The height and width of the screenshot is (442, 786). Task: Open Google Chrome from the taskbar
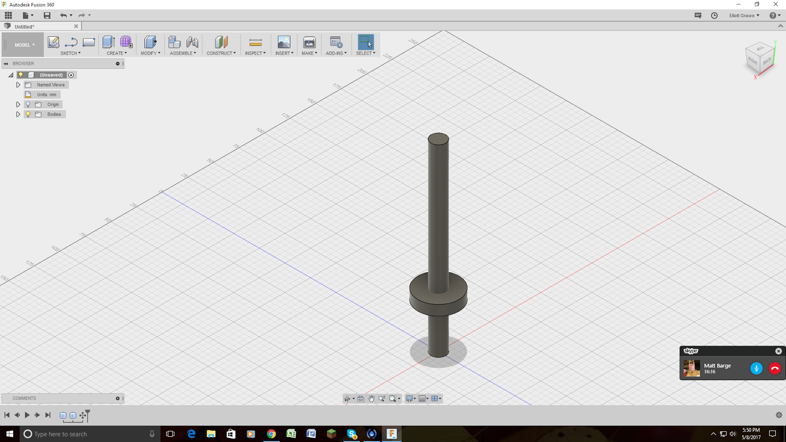tap(271, 434)
